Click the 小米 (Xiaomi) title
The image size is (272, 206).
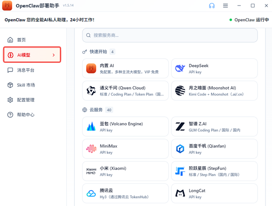coord(113,168)
